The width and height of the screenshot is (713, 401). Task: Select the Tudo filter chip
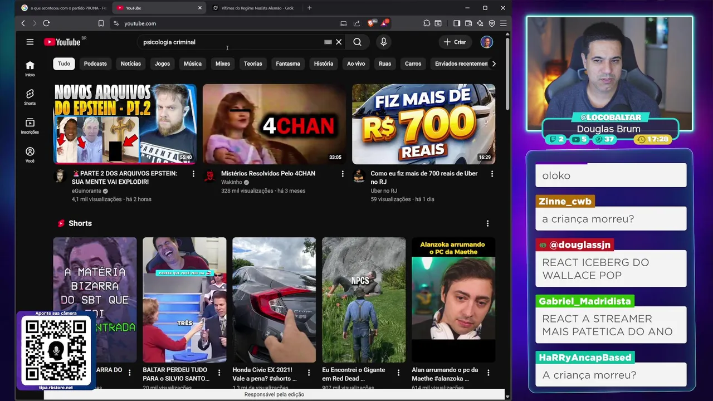[x=64, y=63]
